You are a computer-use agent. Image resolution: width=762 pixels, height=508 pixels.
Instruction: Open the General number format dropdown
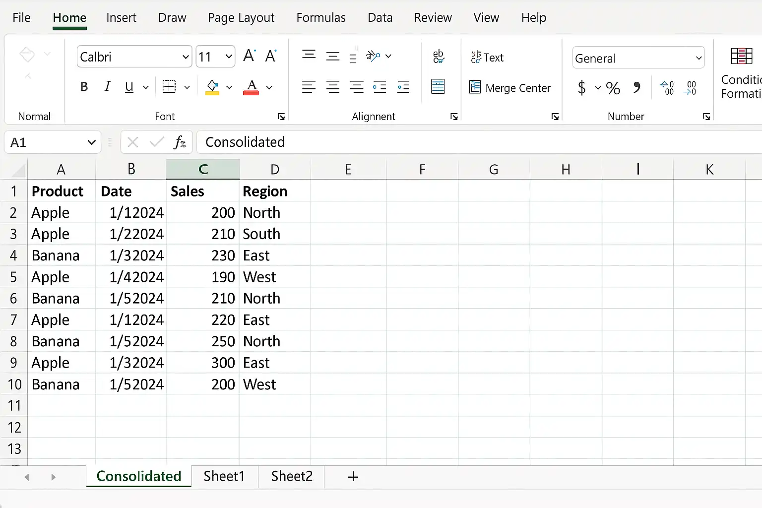pos(698,58)
